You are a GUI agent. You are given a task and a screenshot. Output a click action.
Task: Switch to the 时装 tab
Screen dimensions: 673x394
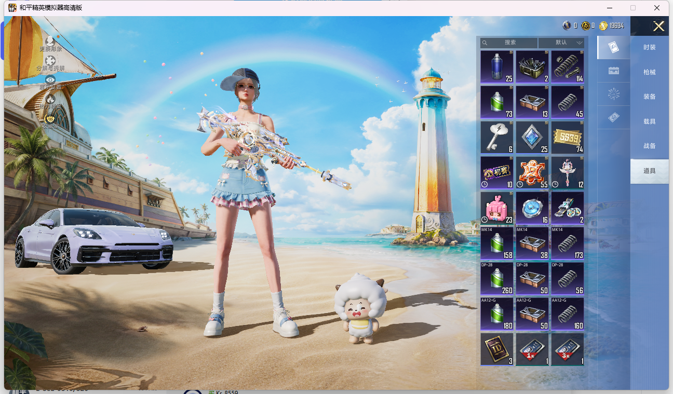tap(650, 47)
